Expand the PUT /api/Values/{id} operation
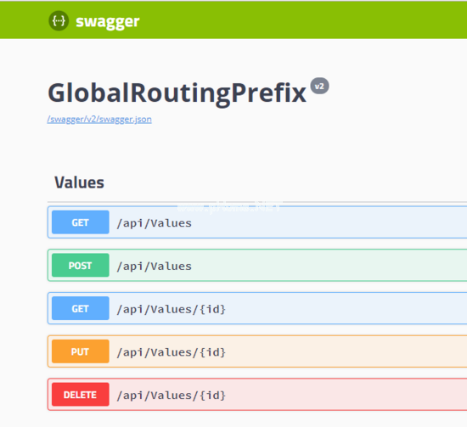Image resolution: width=467 pixels, height=427 pixels. coord(257,351)
